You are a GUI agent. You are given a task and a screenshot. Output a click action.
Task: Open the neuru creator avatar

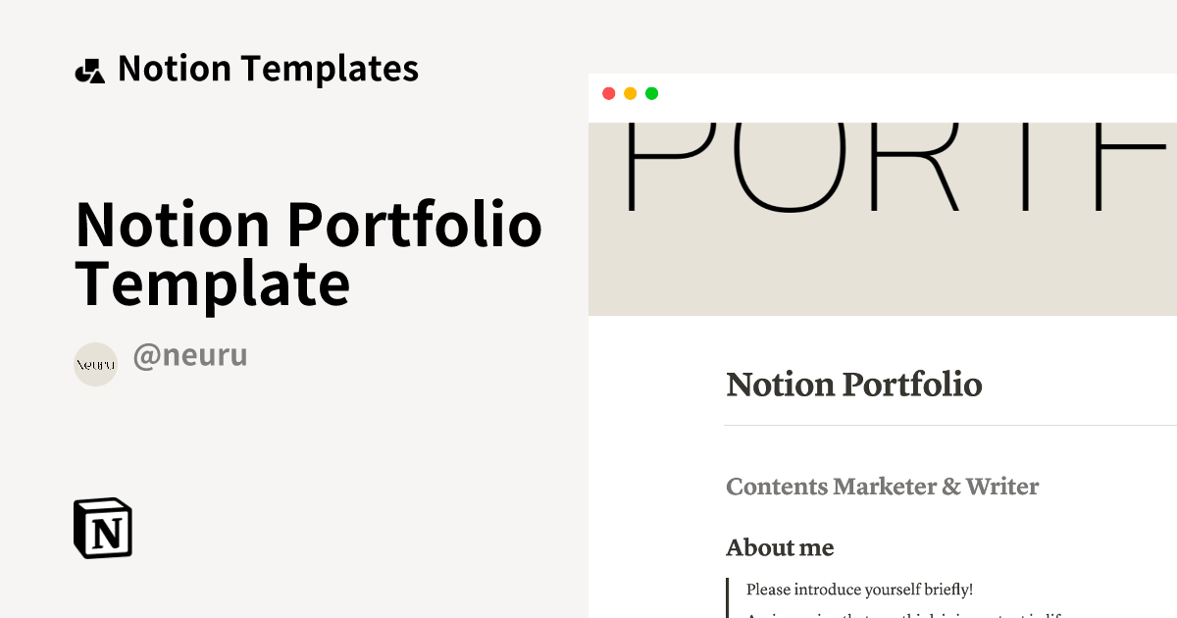click(x=95, y=364)
